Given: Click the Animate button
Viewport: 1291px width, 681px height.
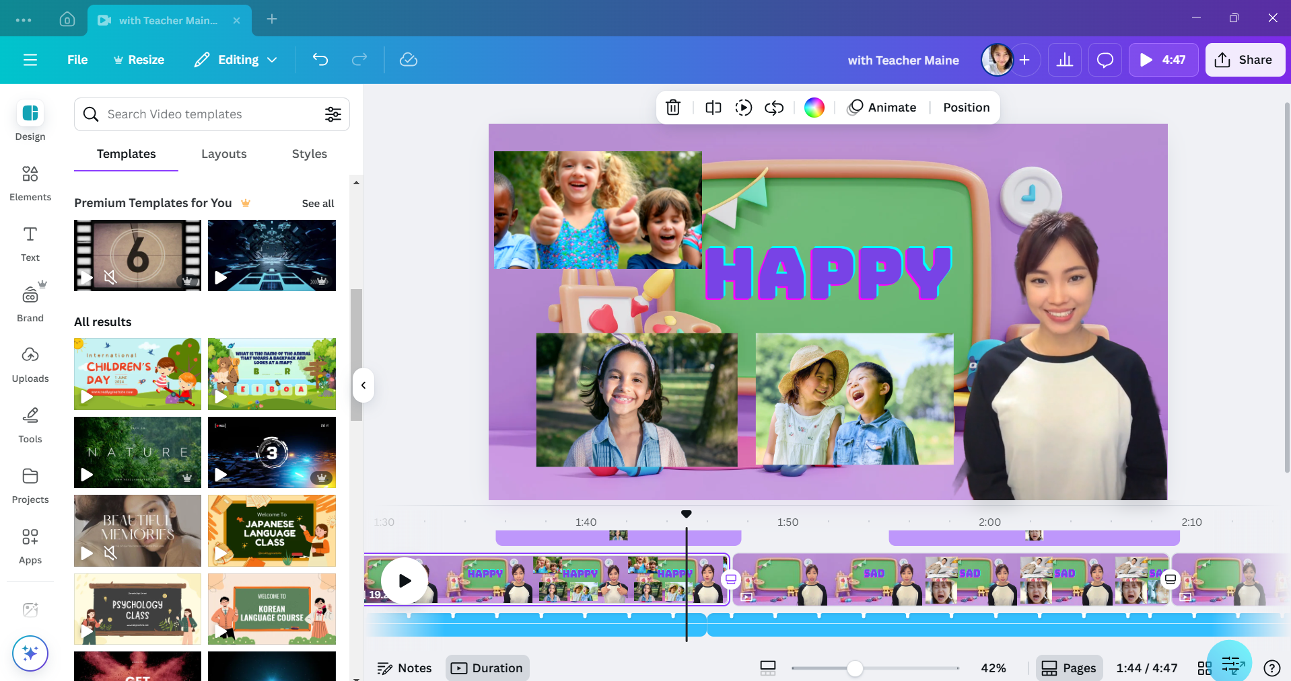Looking at the screenshot, I should pos(882,108).
